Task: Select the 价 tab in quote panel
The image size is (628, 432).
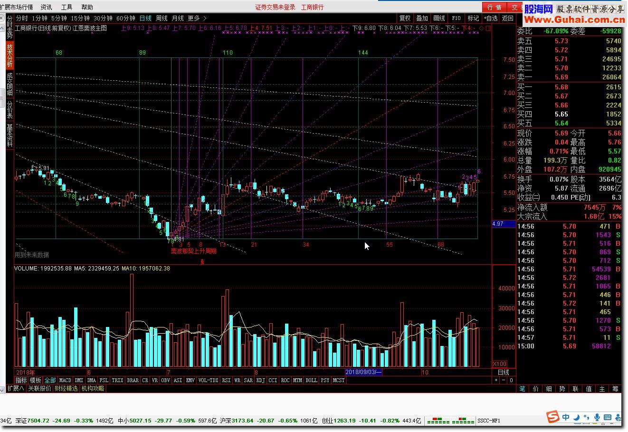Action: tap(536, 388)
